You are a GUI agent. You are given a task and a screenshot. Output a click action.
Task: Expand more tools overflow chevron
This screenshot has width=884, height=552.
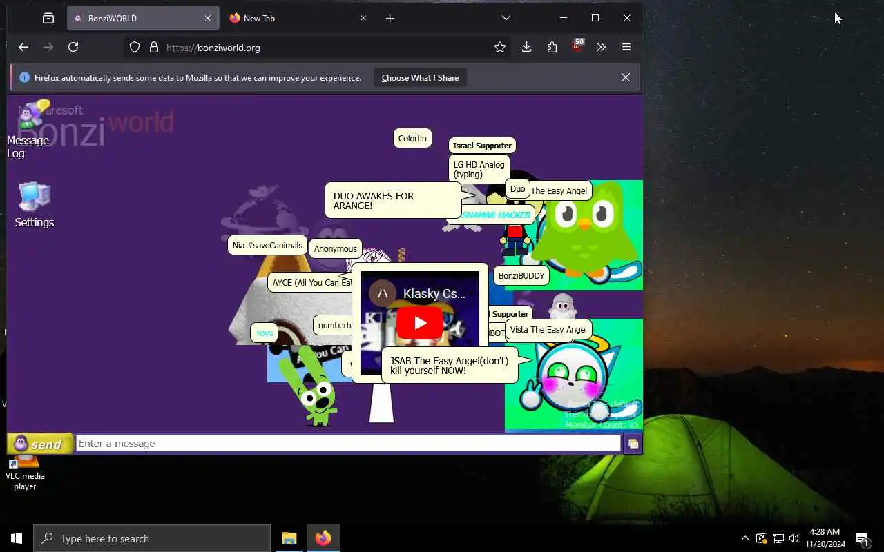click(601, 47)
